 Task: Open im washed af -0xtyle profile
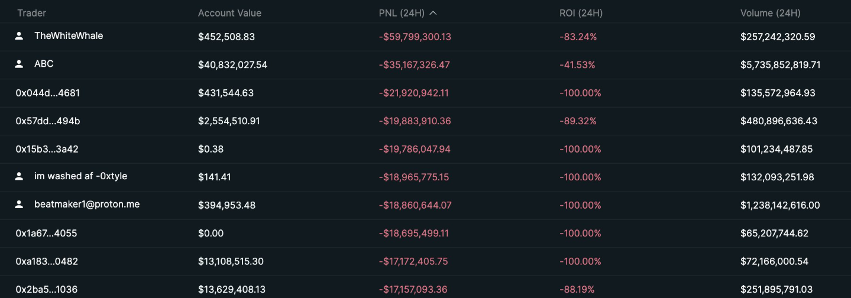click(80, 176)
